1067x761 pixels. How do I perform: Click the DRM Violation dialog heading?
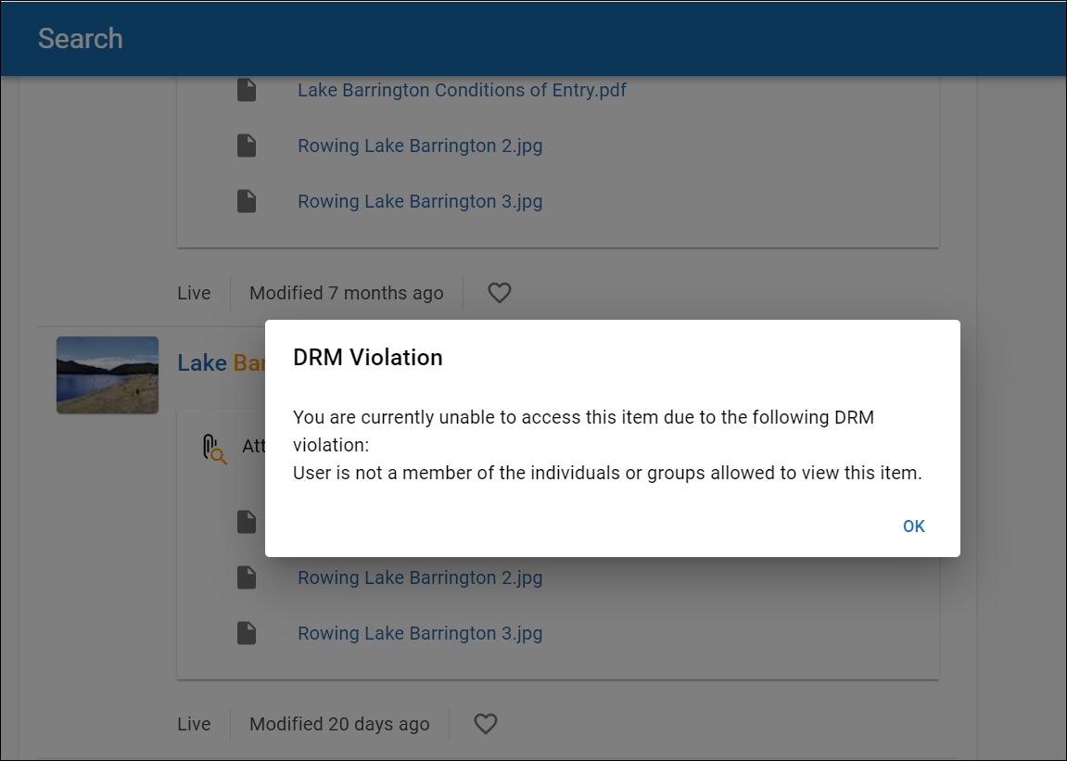[367, 358]
